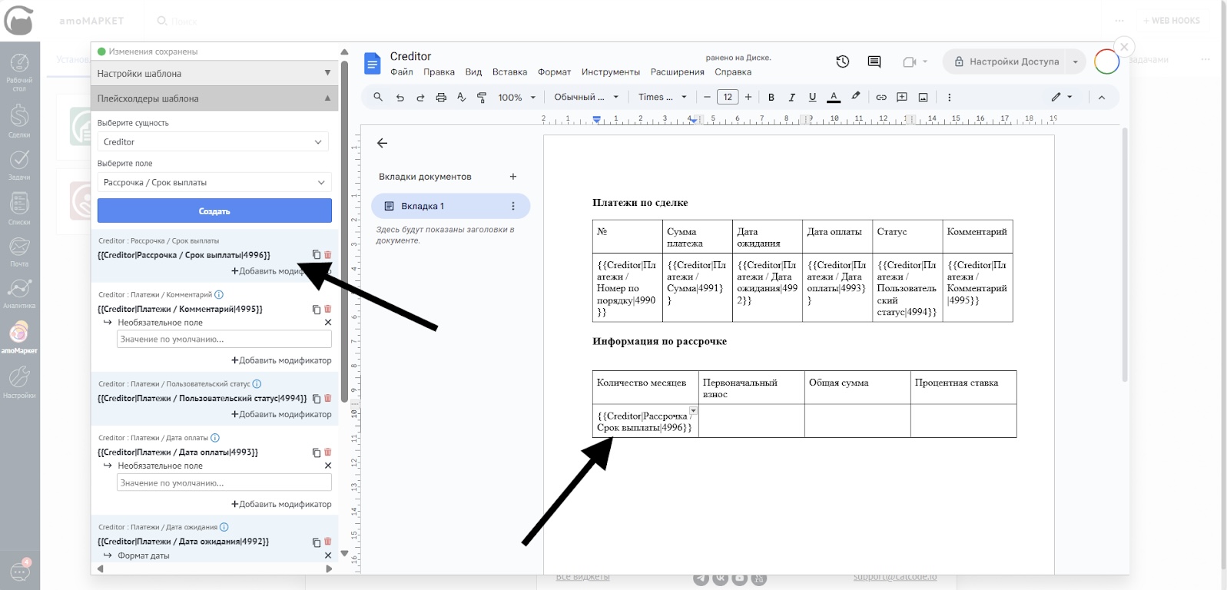Viewport: 1227px width, 590px height.
Task: Redo the last undone edit
Action: tap(420, 98)
